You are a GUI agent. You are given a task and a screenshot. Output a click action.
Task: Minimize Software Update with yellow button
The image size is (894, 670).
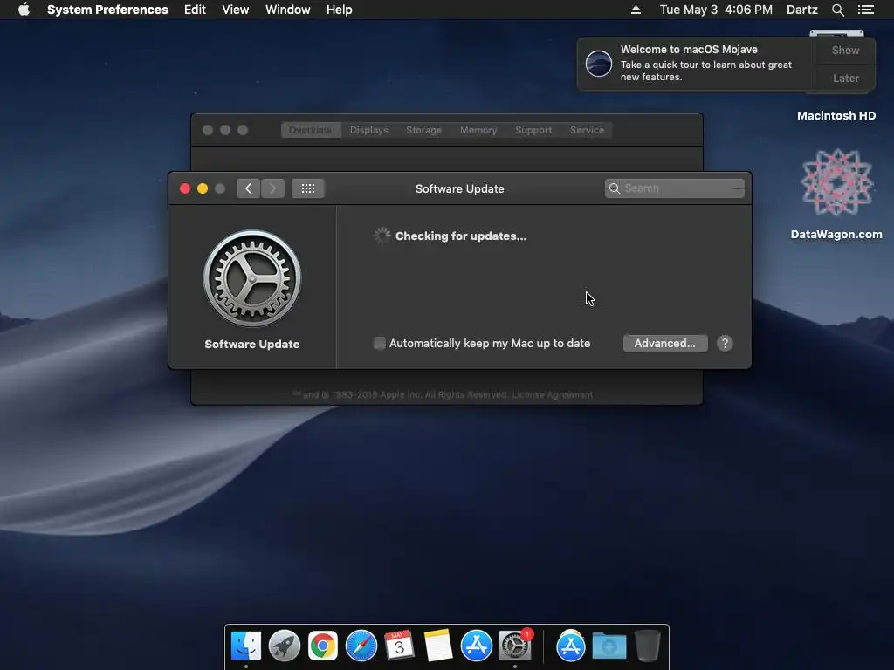click(x=203, y=188)
